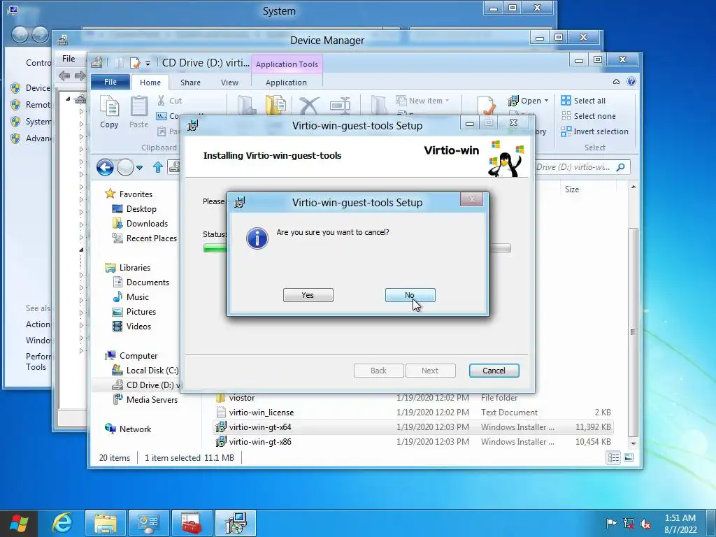Minimize the Virtio-win-guest-tools Setup window
Viewport: 716px width, 537px height.
click(x=469, y=123)
